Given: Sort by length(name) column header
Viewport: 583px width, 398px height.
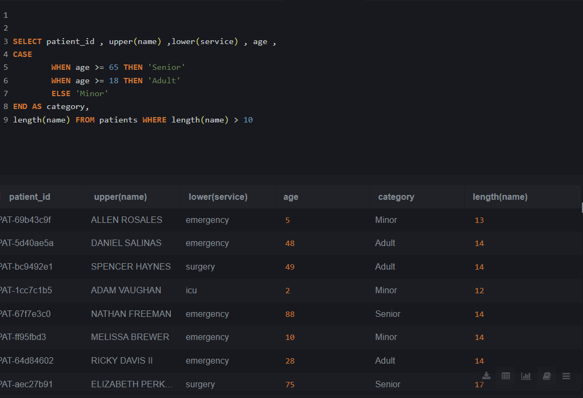Looking at the screenshot, I should [x=500, y=197].
